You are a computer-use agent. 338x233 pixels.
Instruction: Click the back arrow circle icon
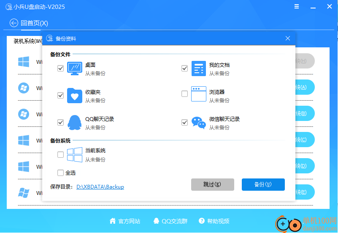[14, 23]
